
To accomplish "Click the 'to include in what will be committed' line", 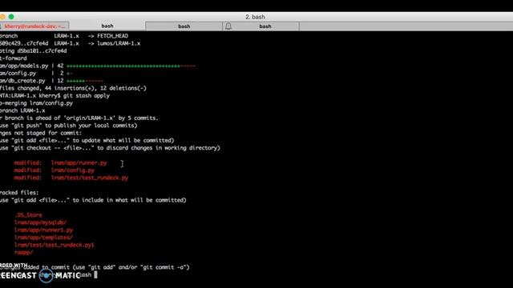I will click(93, 200).
